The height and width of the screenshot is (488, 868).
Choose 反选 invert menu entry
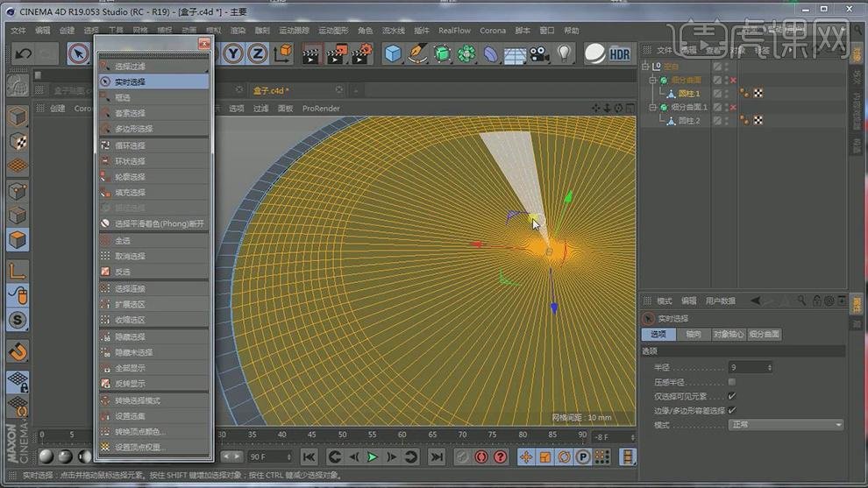154,272
